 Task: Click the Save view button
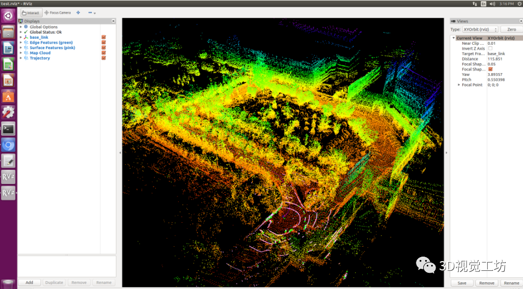(462, 283)
